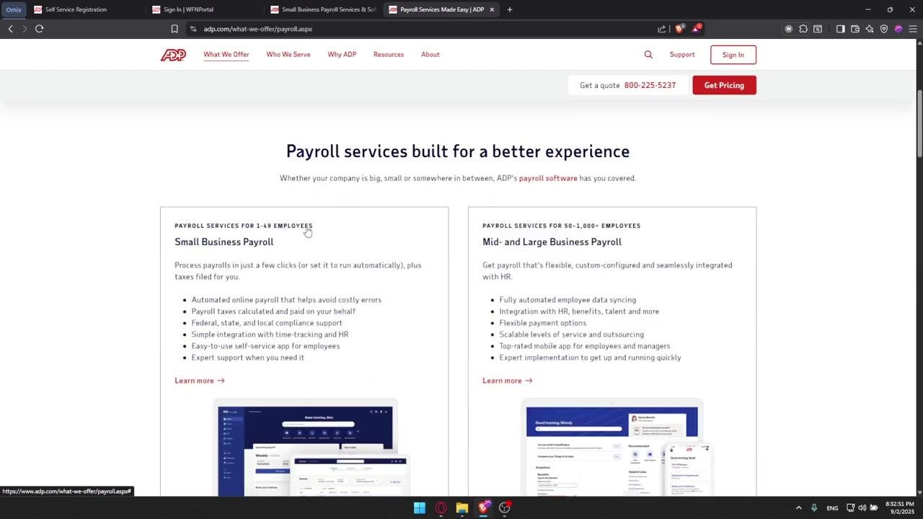Click the Small Business Payroll dashboard image
This screenshot has height=519, width=923.
click(313, 447)
